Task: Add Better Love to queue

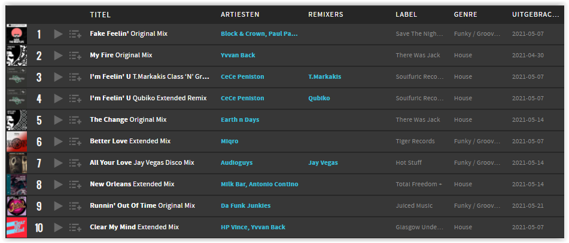Action: point(75,142)
